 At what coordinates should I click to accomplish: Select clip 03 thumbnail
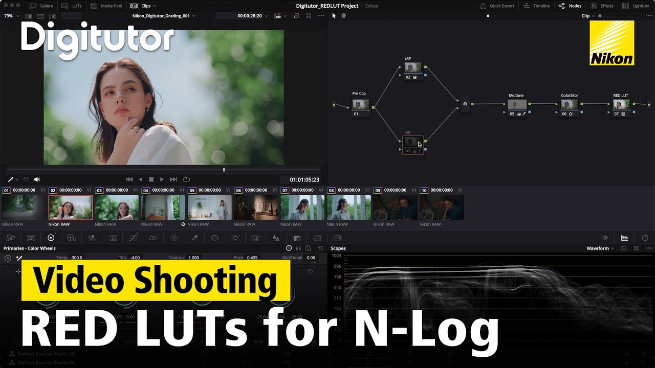click(x=117, y=208)
